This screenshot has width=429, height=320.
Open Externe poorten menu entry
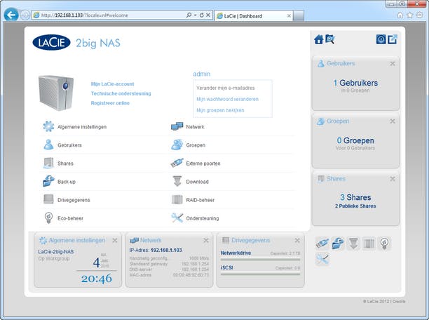(203, 164)
